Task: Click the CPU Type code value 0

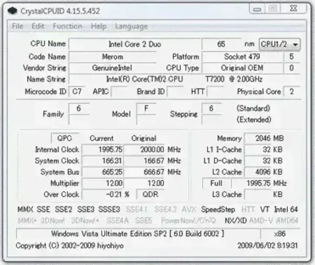Action: click(x=291, y=68)
